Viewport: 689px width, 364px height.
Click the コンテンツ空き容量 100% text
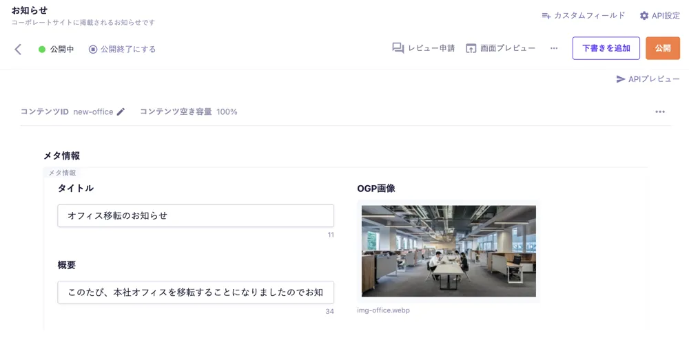[189, 111]
